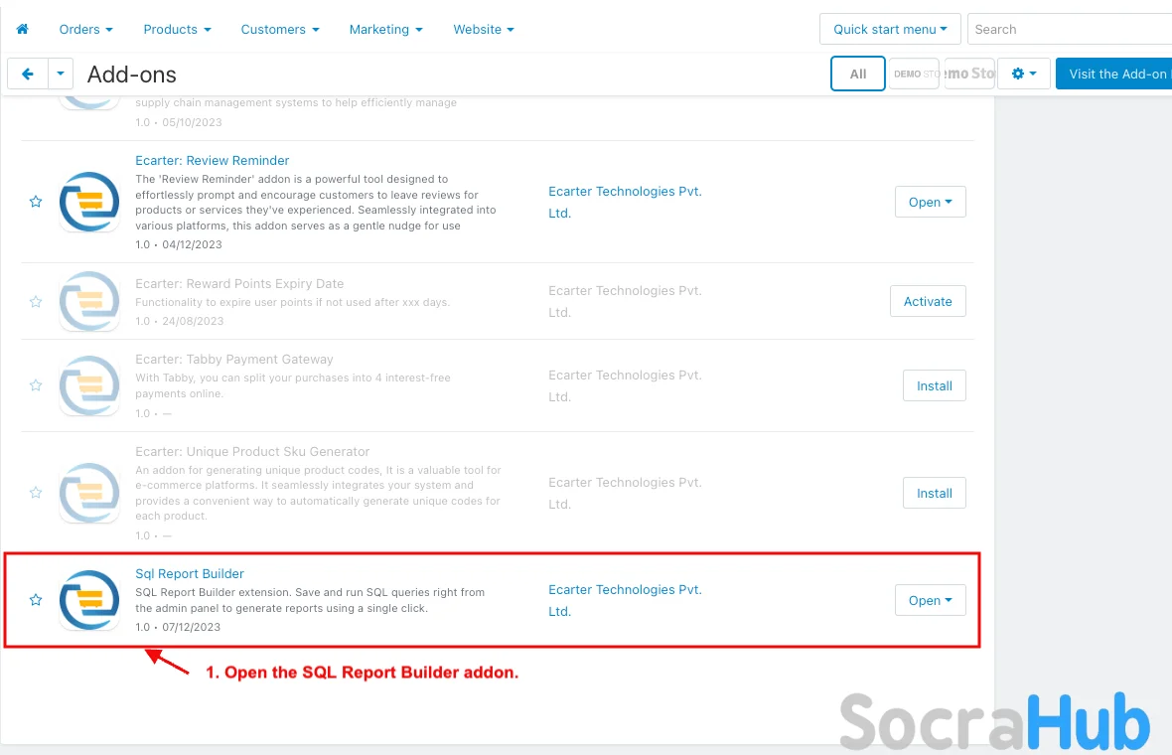
Task: Favorite the Unique Product Sku Generator star
Action: (36, 493)
